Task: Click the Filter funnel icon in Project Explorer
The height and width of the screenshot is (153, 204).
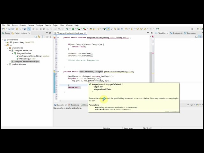Action: click(42, 37)
